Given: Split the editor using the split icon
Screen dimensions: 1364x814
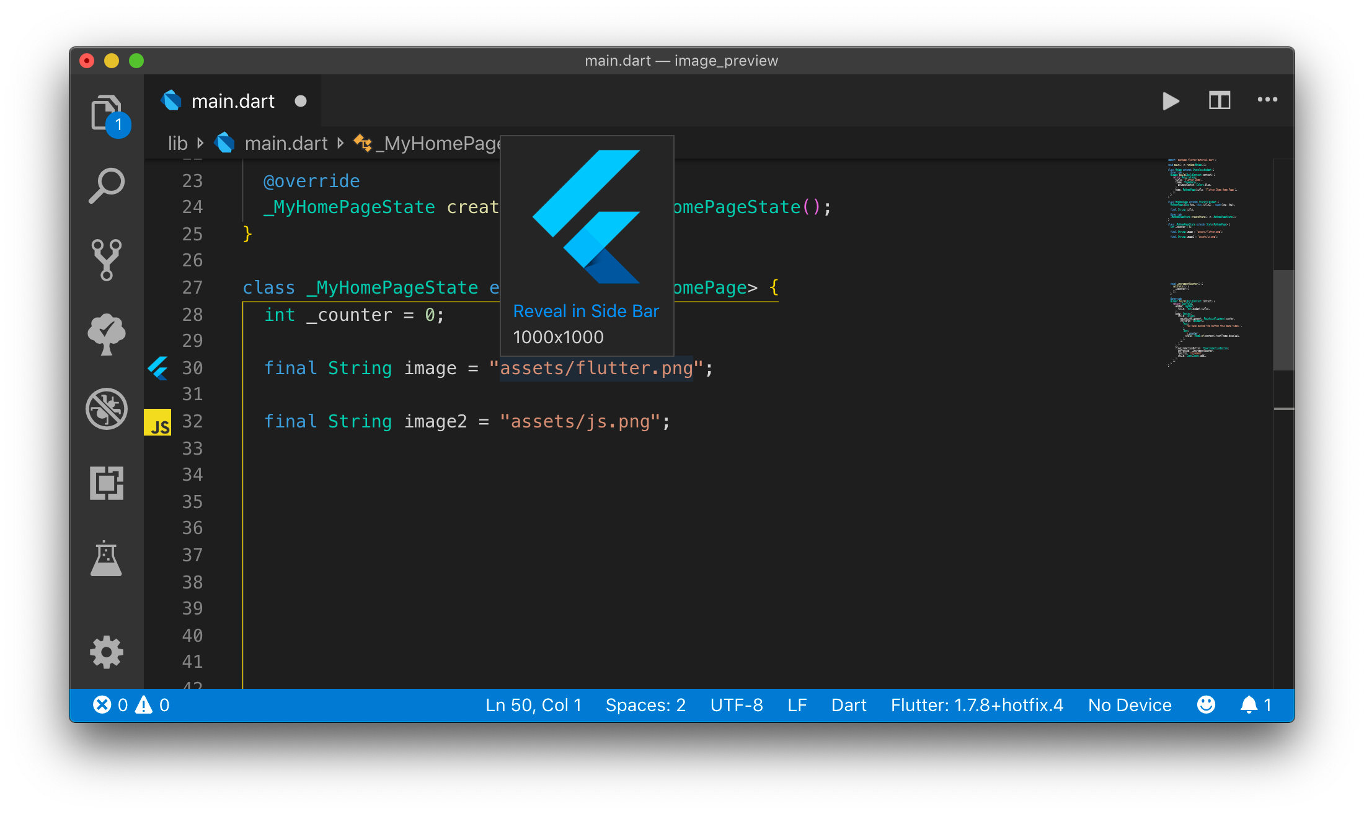Looking at the screenshot, I should click(1219, 100).
